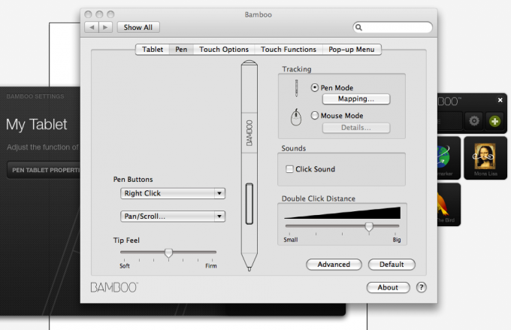Switch to the Tablet tab
Image resolution: width=511 pixels, height=330 pixels.
point(153,50)
